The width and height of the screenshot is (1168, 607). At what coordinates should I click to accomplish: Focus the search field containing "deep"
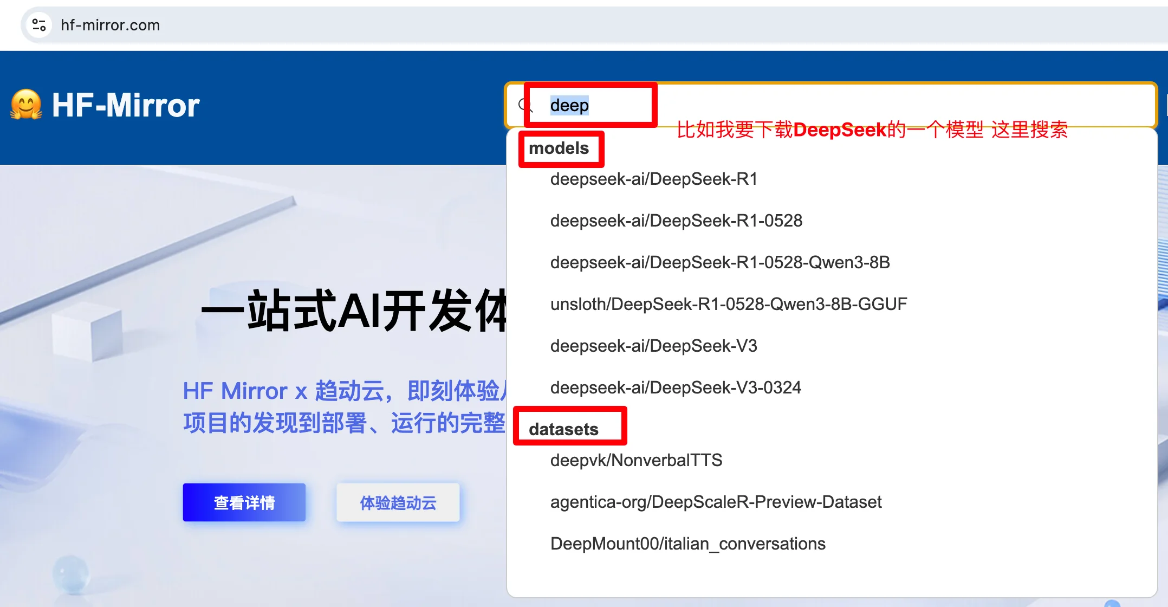point(831,105)
